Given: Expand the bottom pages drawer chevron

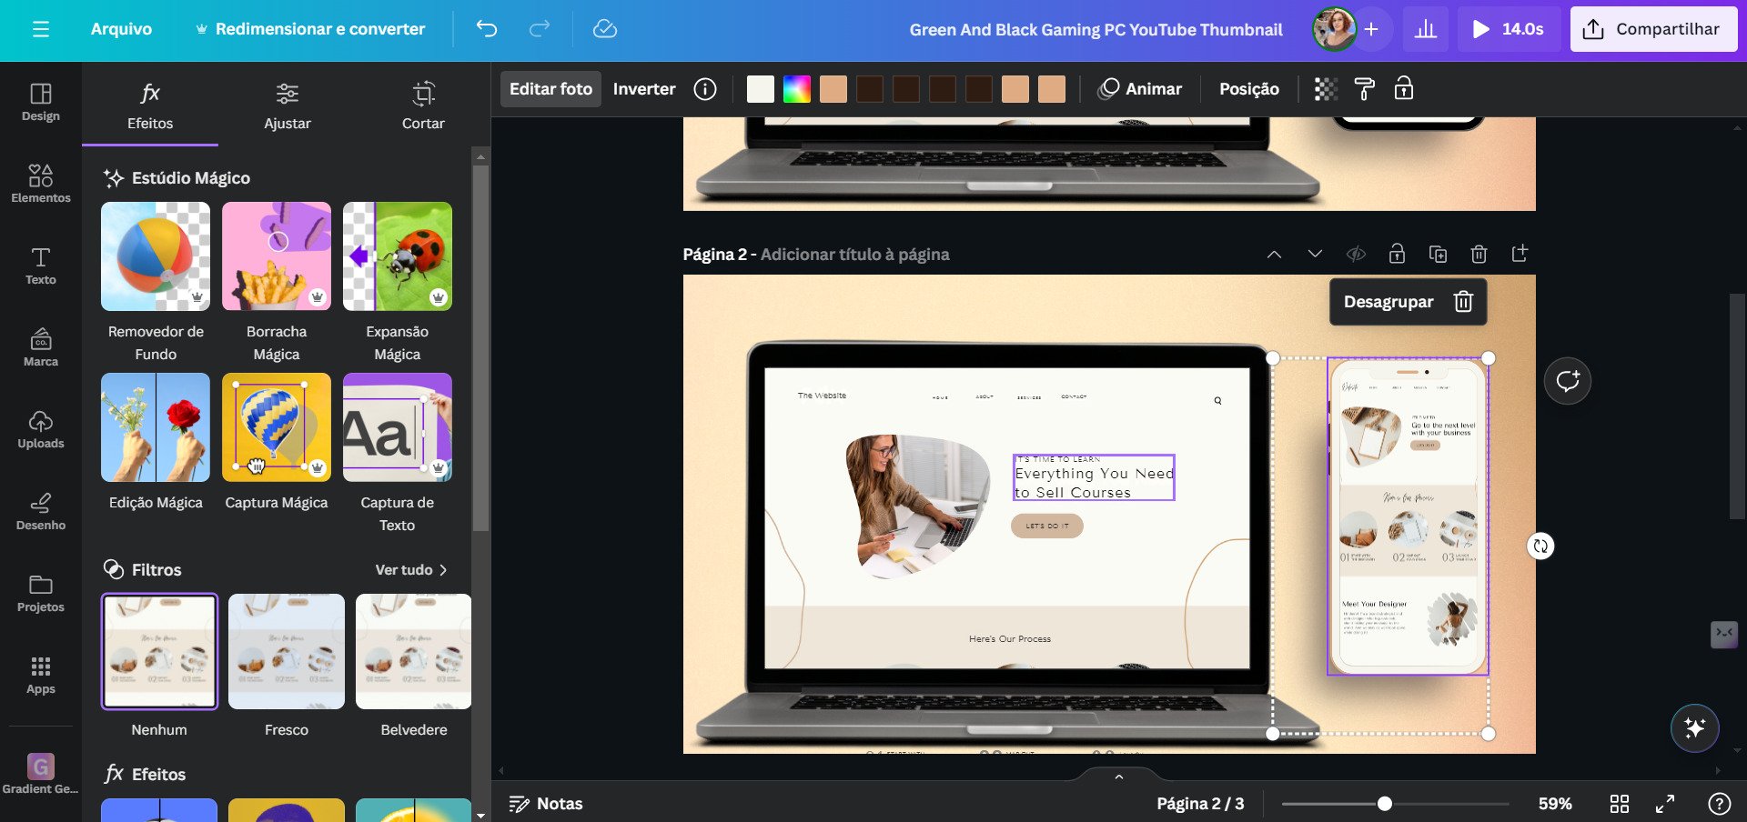Looking at the screenshot, I should pos(1119,777).
